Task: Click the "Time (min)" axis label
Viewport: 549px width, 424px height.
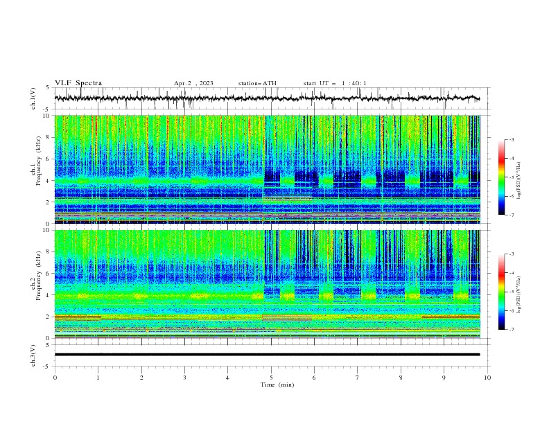Action: [277, 385]
